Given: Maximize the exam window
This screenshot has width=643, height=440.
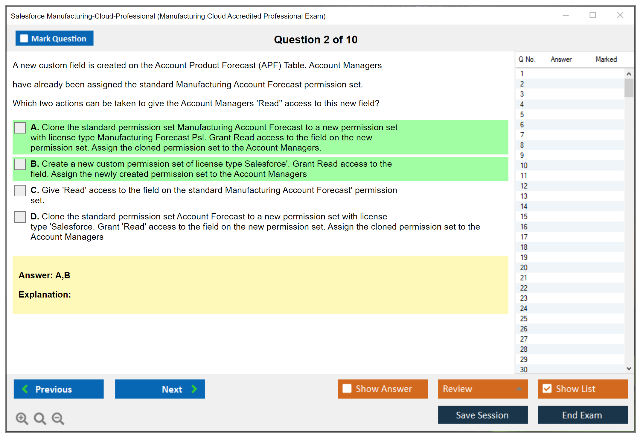Looking at the screenshot, I should 592,15.
